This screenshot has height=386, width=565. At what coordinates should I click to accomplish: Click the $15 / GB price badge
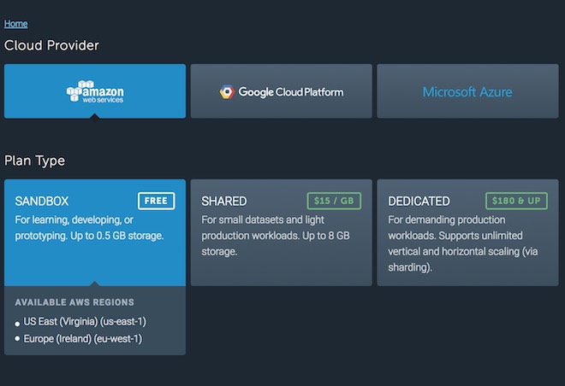334,201
